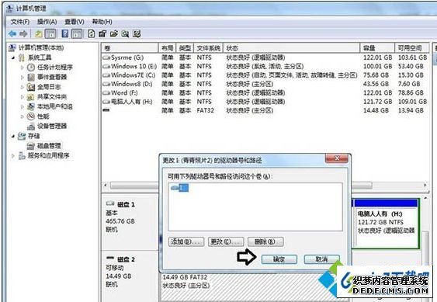Click the open folder icon in toolbar

click(113, 34)
